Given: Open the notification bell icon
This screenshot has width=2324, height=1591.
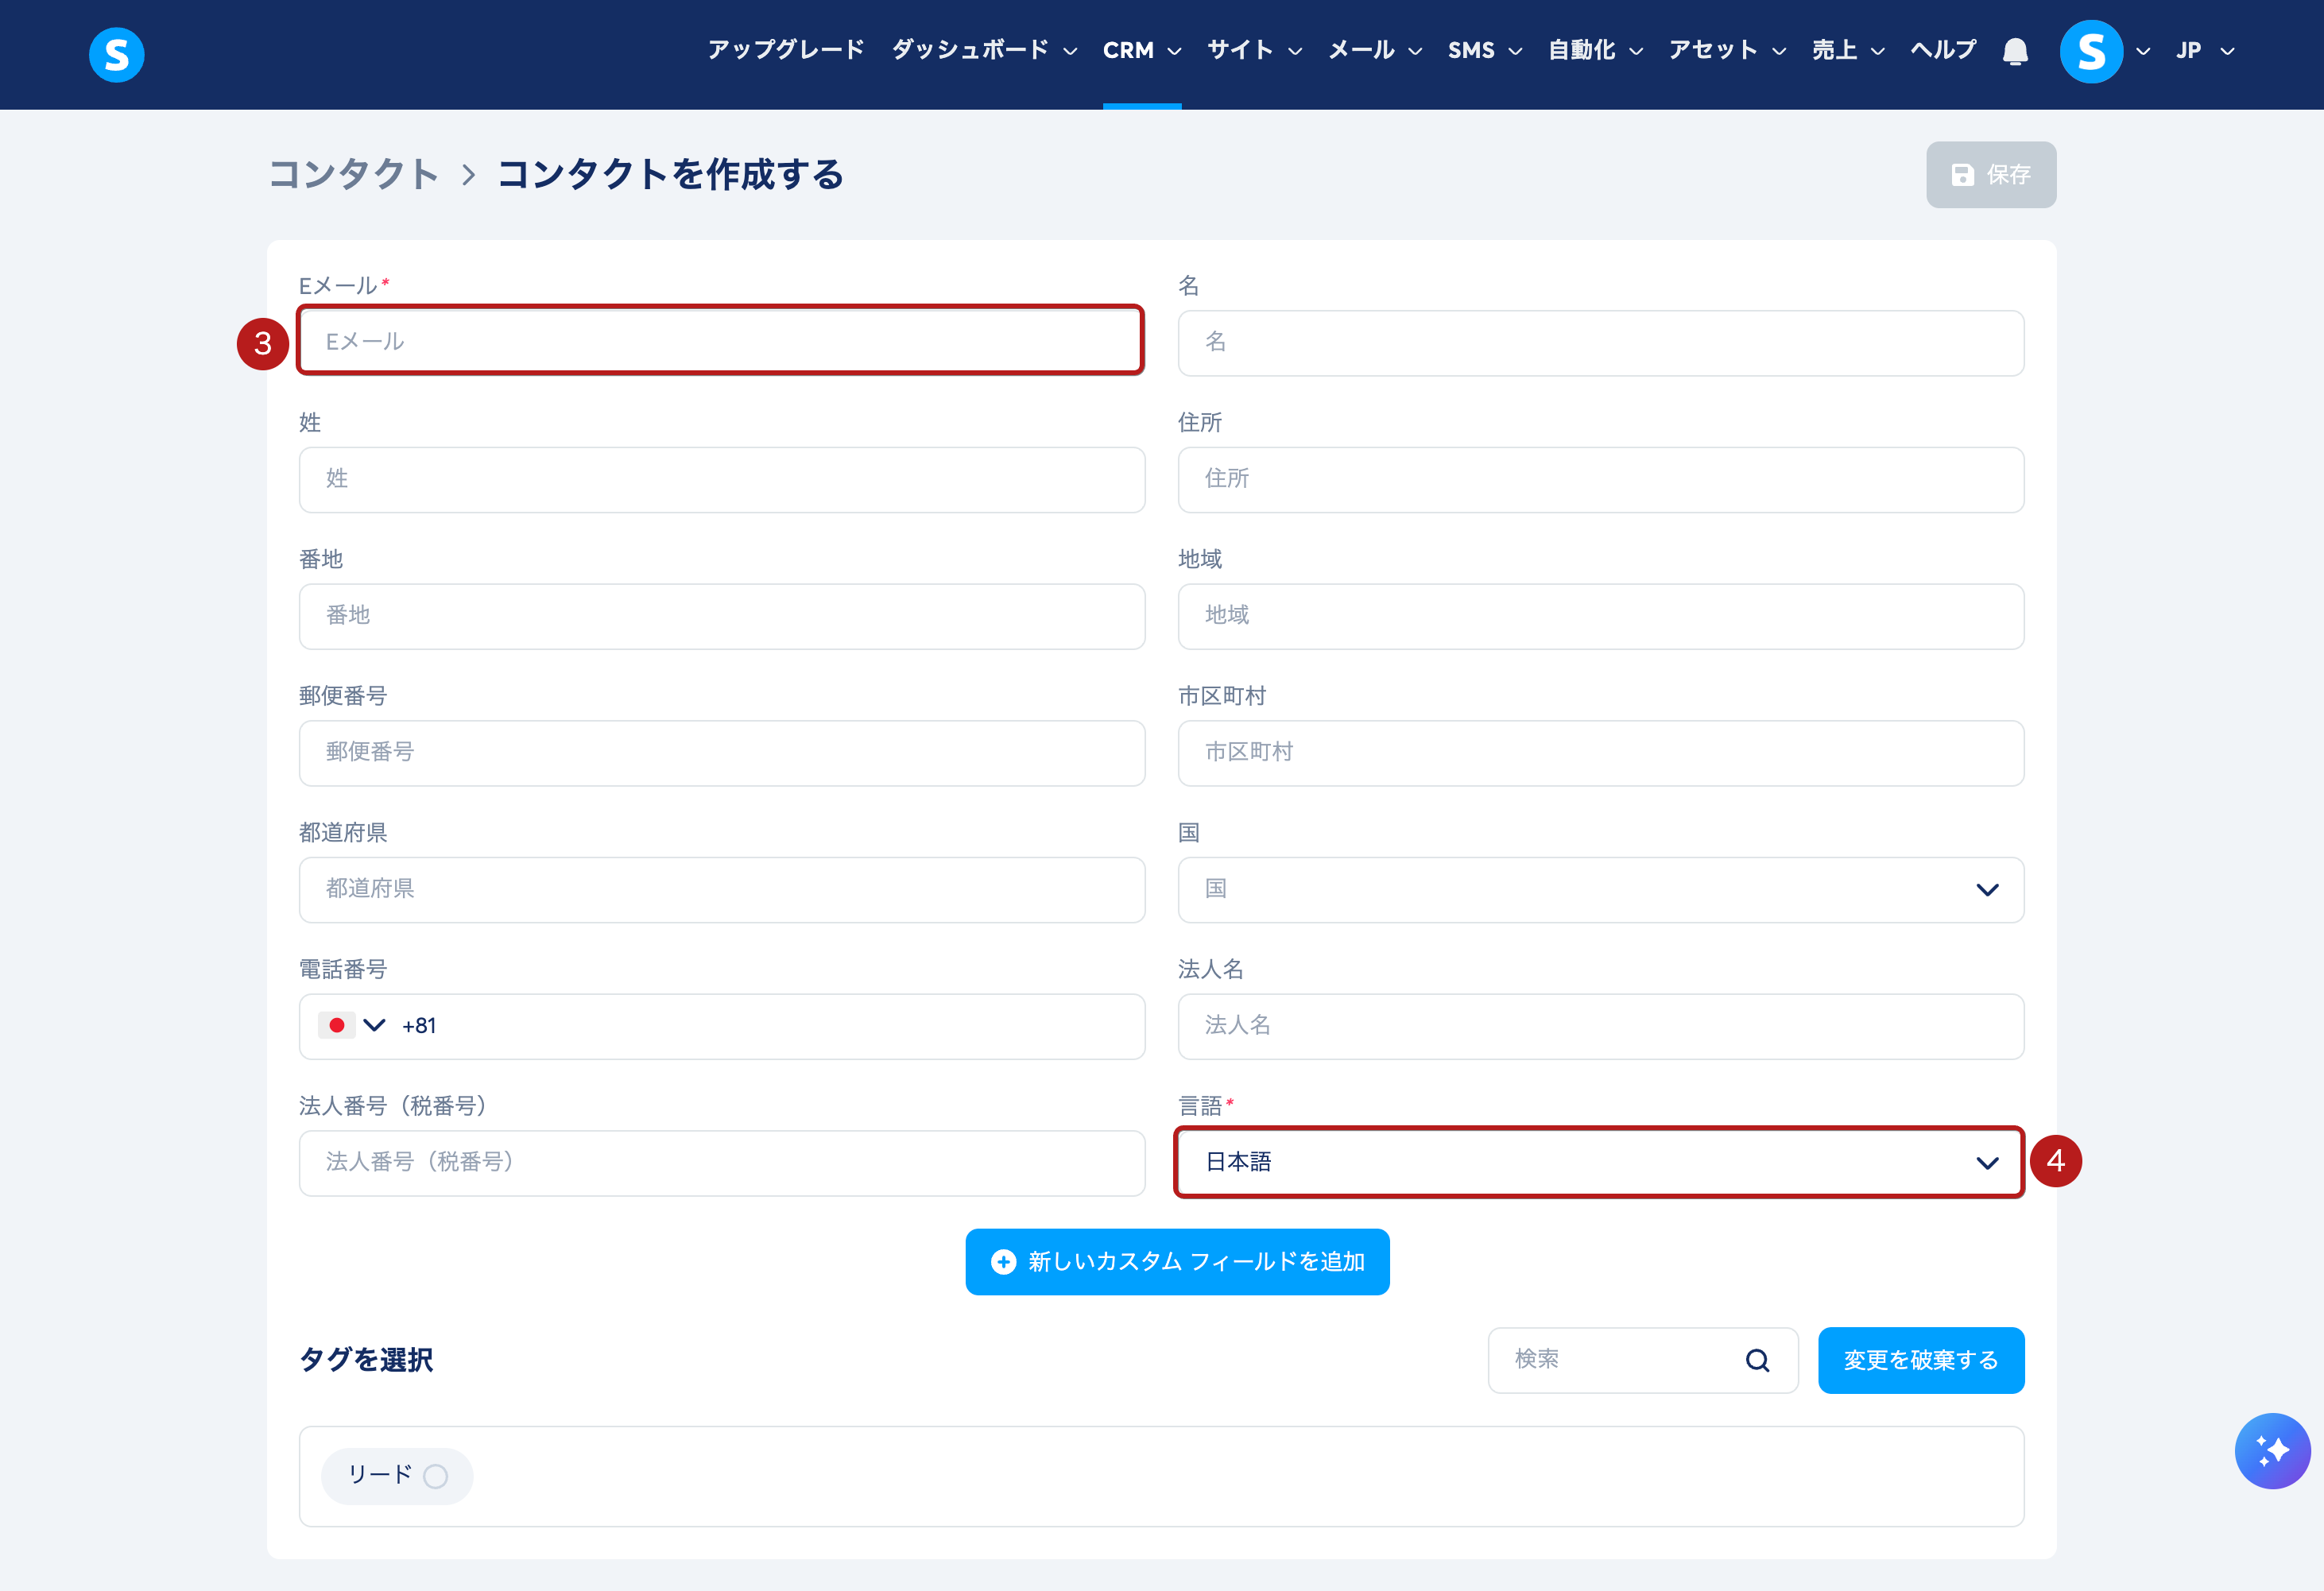Looking at the screenshot, I should pos(2015,51).
